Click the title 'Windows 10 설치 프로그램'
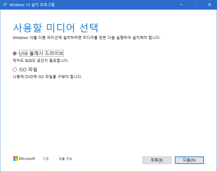Image resolution: width=217 pixels, height=172 pixels. coord(32,5)
